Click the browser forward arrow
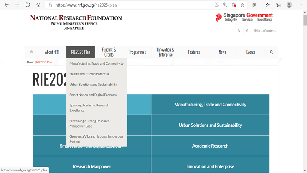 pyautogui.click(x=17, y=5)
